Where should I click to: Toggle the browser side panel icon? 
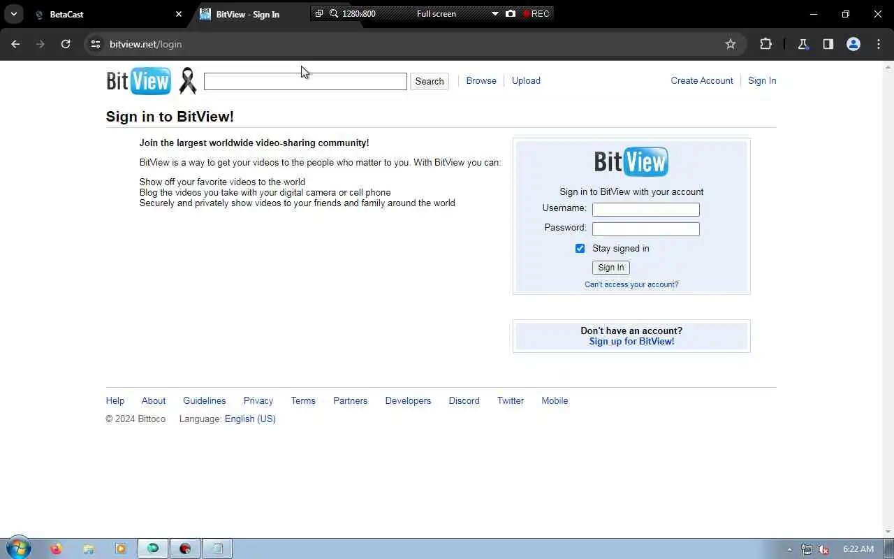[828, 44]
